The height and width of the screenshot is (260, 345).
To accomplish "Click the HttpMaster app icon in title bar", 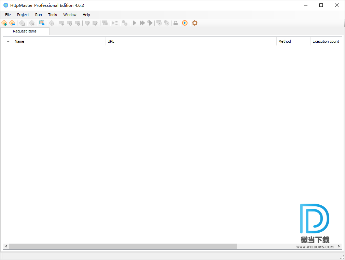I will tap(6, 5).
